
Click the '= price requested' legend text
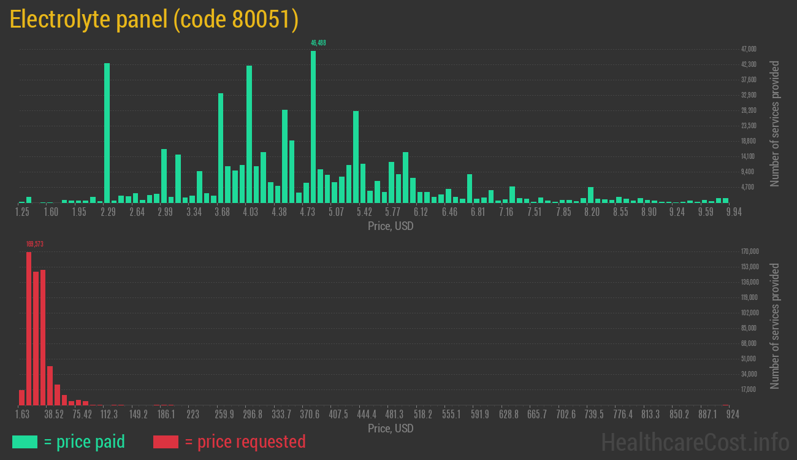point(245,442)
